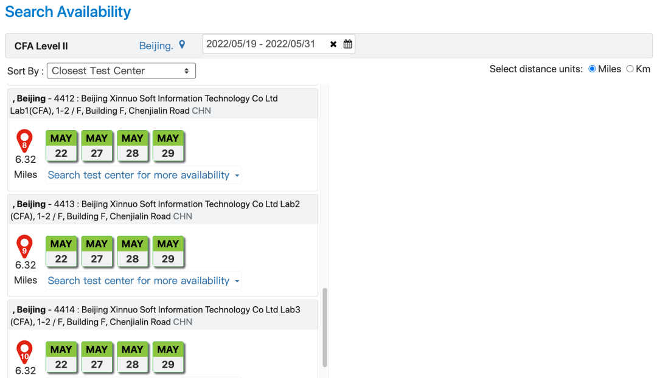Click the date range input field
The height and width of the screenshot is (378, 657).
coord(264,44)
